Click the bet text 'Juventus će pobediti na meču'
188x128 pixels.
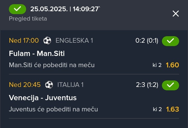54,109
